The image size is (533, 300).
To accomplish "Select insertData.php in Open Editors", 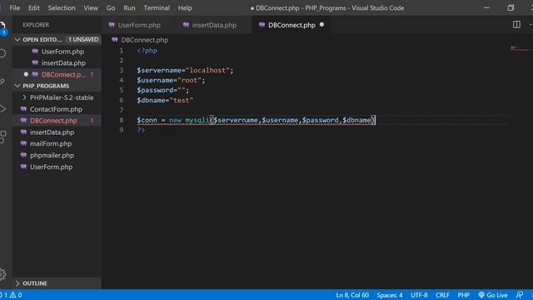I will (63, 63).
